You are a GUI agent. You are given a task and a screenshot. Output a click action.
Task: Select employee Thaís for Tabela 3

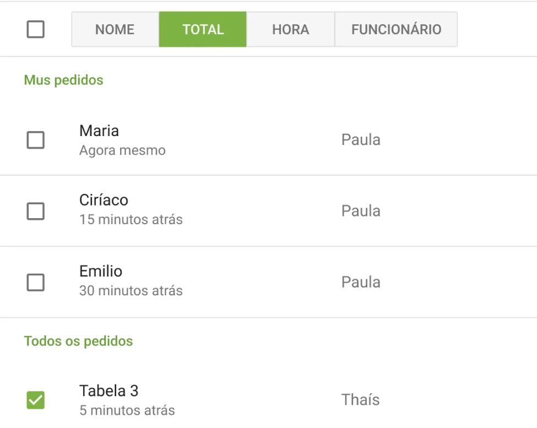click(360, 400)
